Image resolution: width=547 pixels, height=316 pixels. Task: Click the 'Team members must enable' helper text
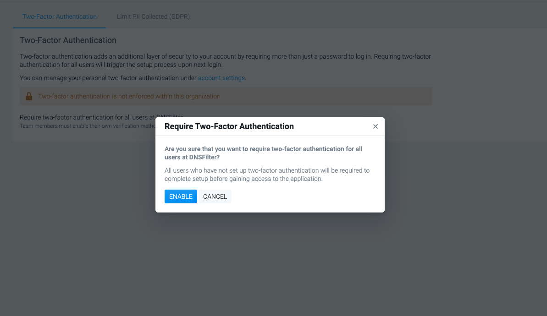click(87, 126)
